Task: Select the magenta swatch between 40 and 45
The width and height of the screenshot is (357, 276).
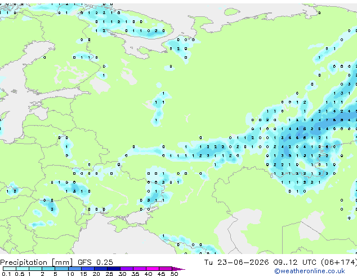Action: [153, 269]
